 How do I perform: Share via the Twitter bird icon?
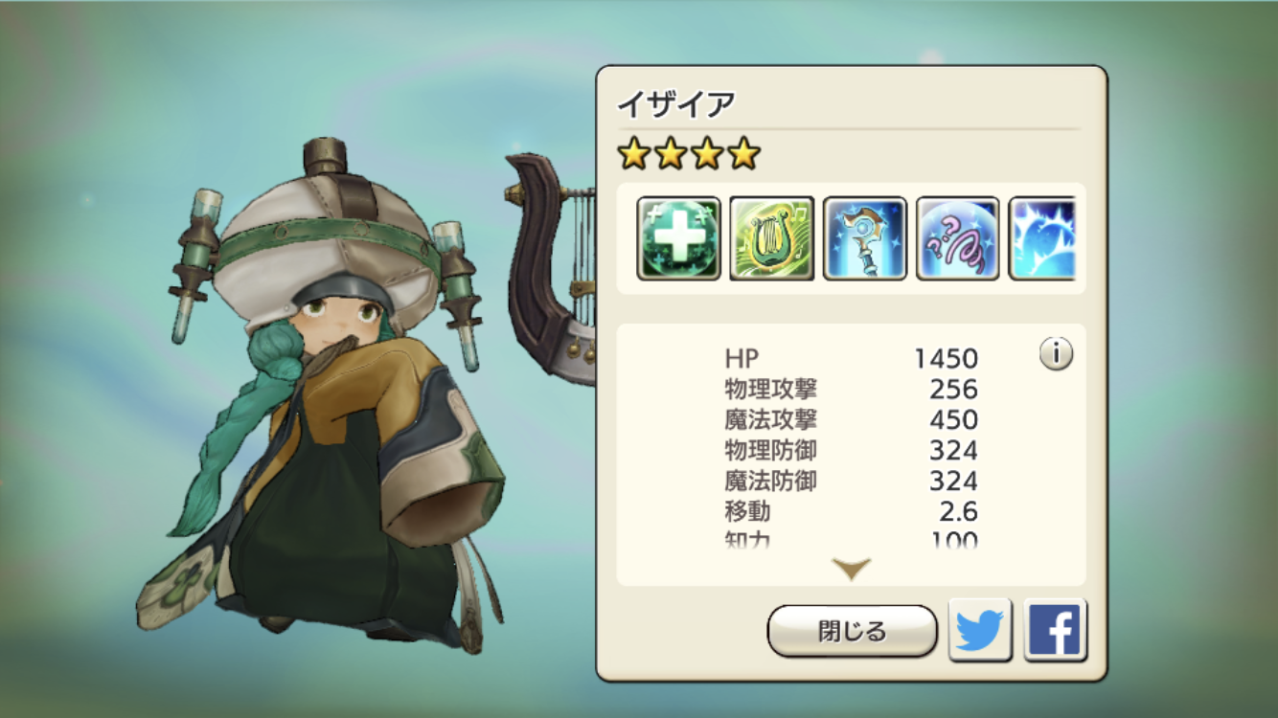tap(980, 630)
